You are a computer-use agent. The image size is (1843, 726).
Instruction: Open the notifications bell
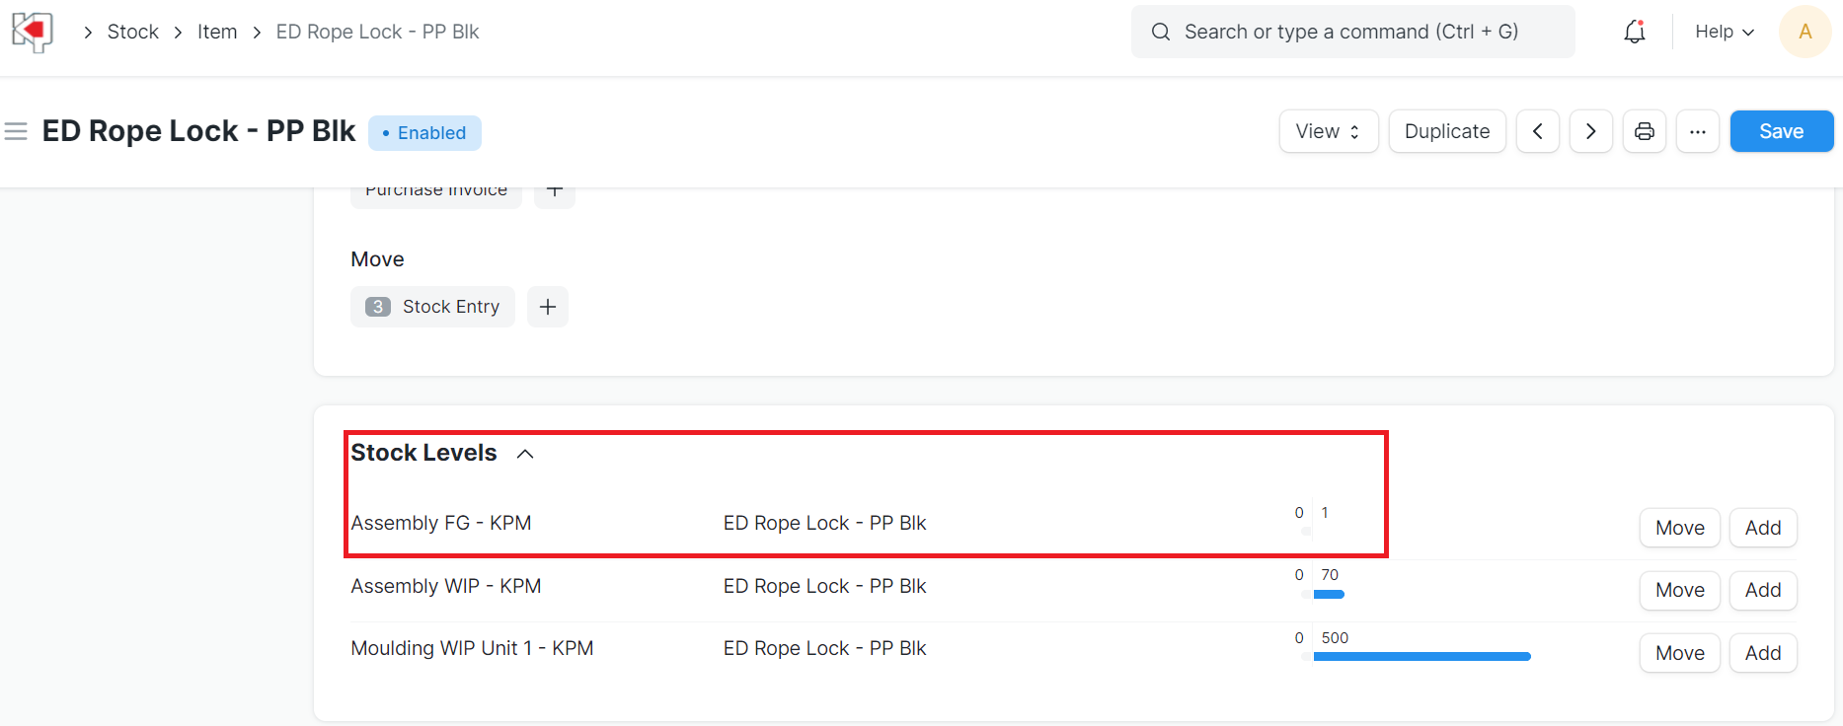pyautogui.click(x=1635, y=32)
